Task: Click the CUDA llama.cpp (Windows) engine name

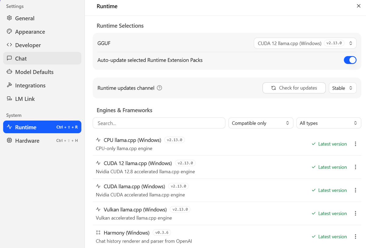Action: [x=134, y=186]
